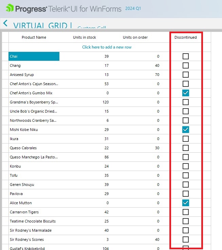Uncheck Discontinued for Chef Anton's Gumbo Mix
The width and height of the screenshot is (222, 250).
[x=185, y=93]
